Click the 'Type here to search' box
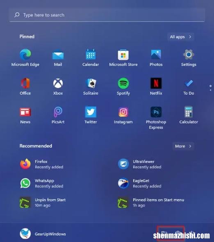 point(107,15)
